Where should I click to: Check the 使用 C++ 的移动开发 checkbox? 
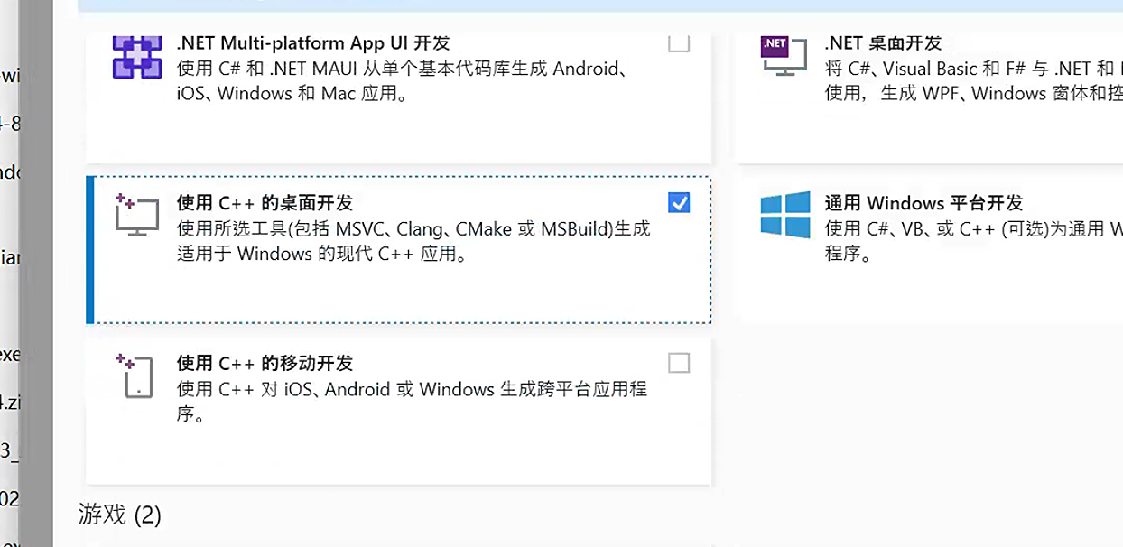click(x=679, y=363)
